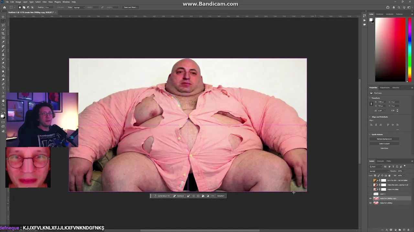Select the Layer 1 thumbnail
The height and width of the screenshot is (232, 414).
(x=376, y=194)
